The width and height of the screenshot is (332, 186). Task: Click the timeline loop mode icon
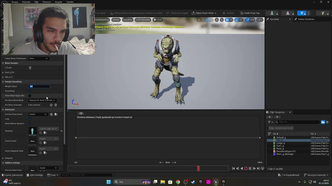coord(262,168)
